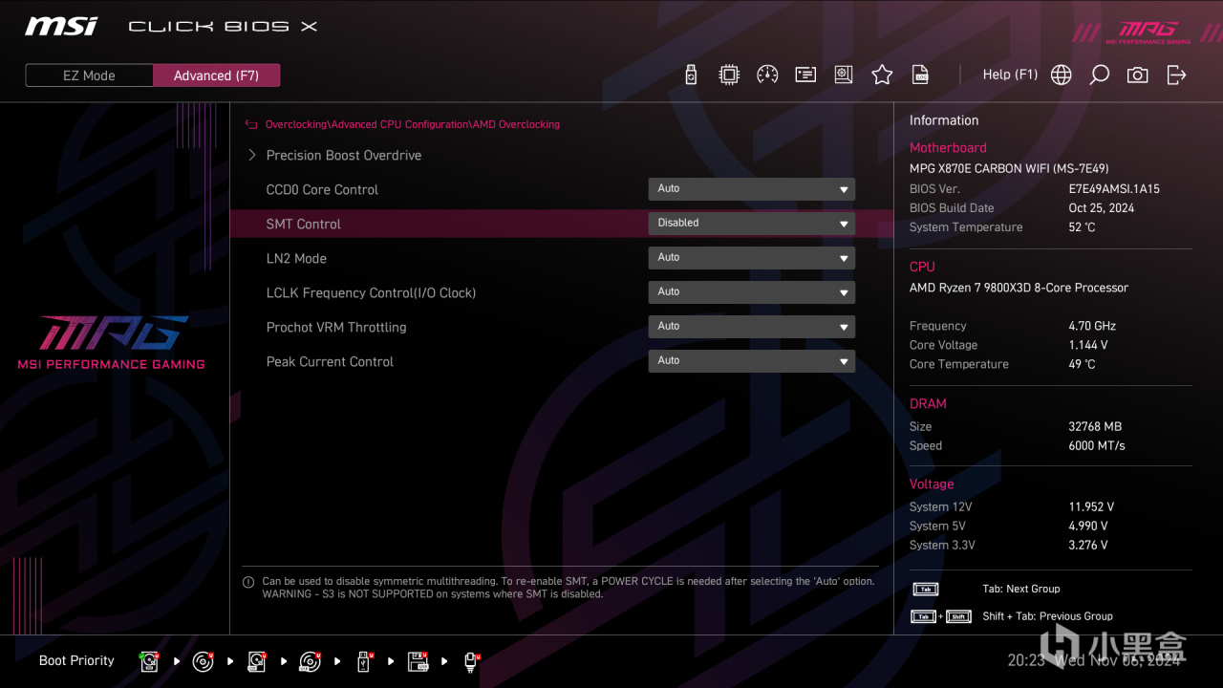The width and height of the screenshot is (1223, 688).
Task: Click the "Tab: Next Group" hint
Action: coord(1020,589)
